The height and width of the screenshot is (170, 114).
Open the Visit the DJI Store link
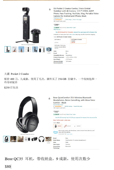(58, 18)
